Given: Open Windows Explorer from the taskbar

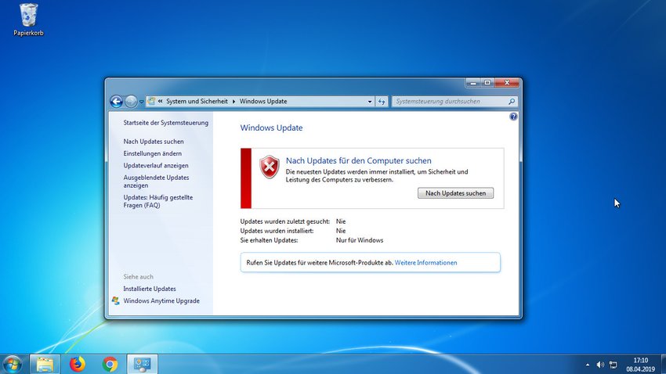Looking at the screenshot, I should point(45,365).
